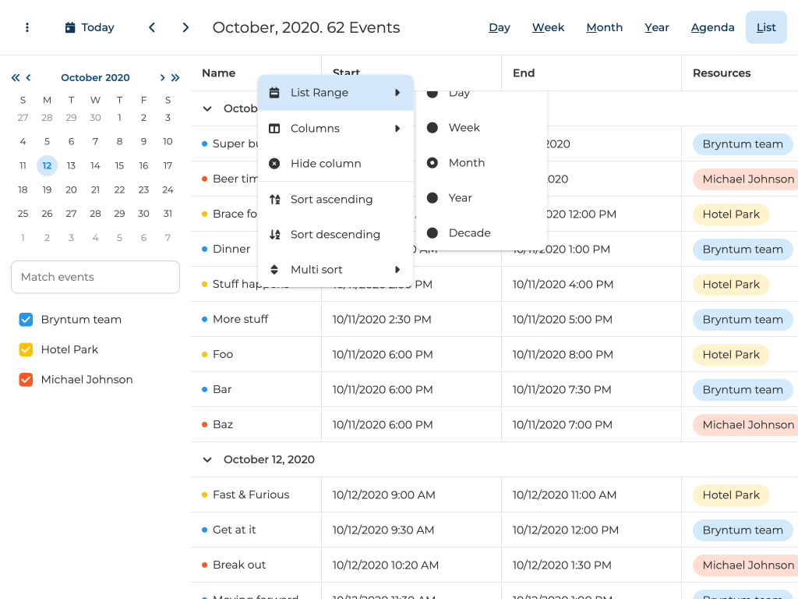Choose Sort ascending from context menu

(331, 200)
